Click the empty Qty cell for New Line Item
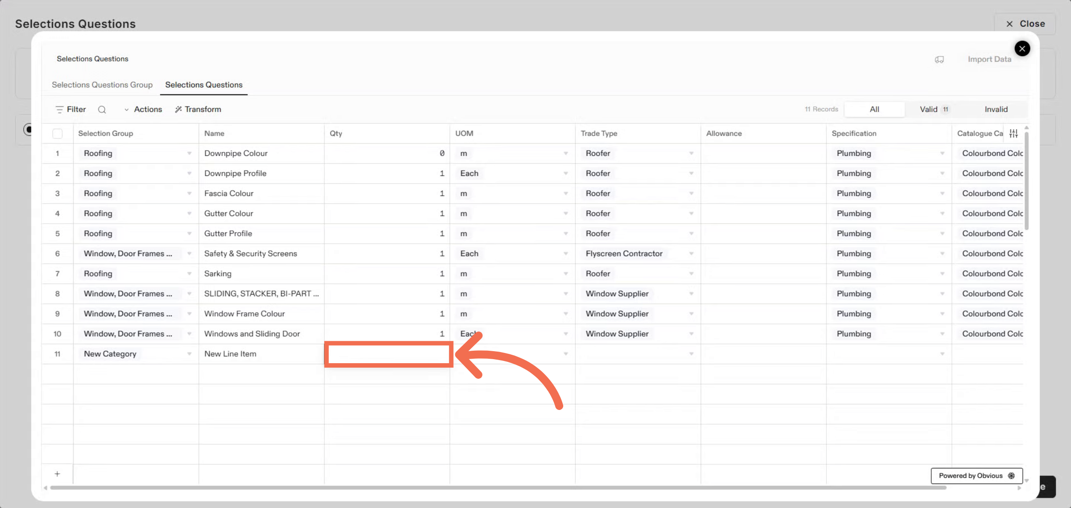Viewport: 1071px width, 508px height. (x=387, y=354)
